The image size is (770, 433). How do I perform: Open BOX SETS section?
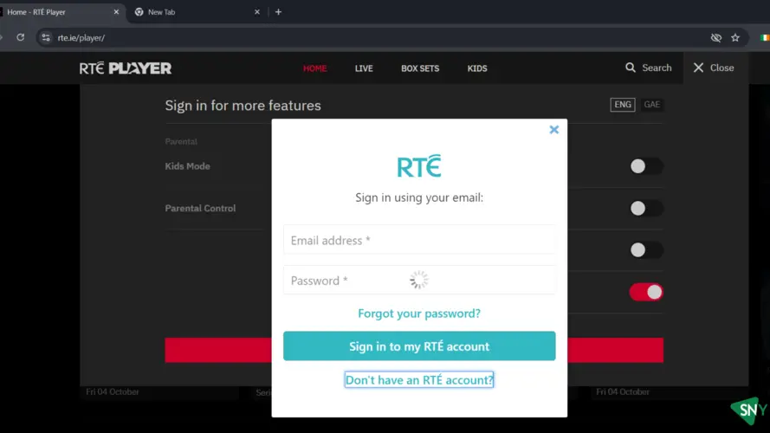tap(420, 68)
